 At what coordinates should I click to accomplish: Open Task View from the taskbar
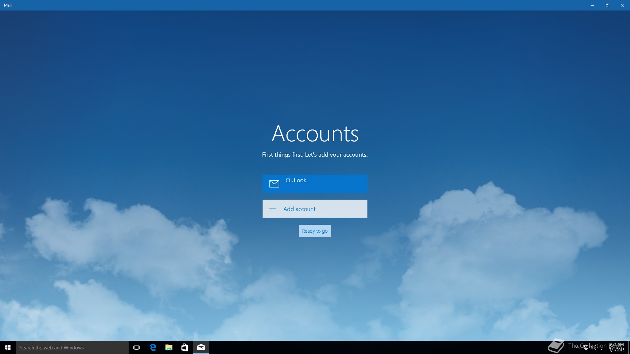136,347
